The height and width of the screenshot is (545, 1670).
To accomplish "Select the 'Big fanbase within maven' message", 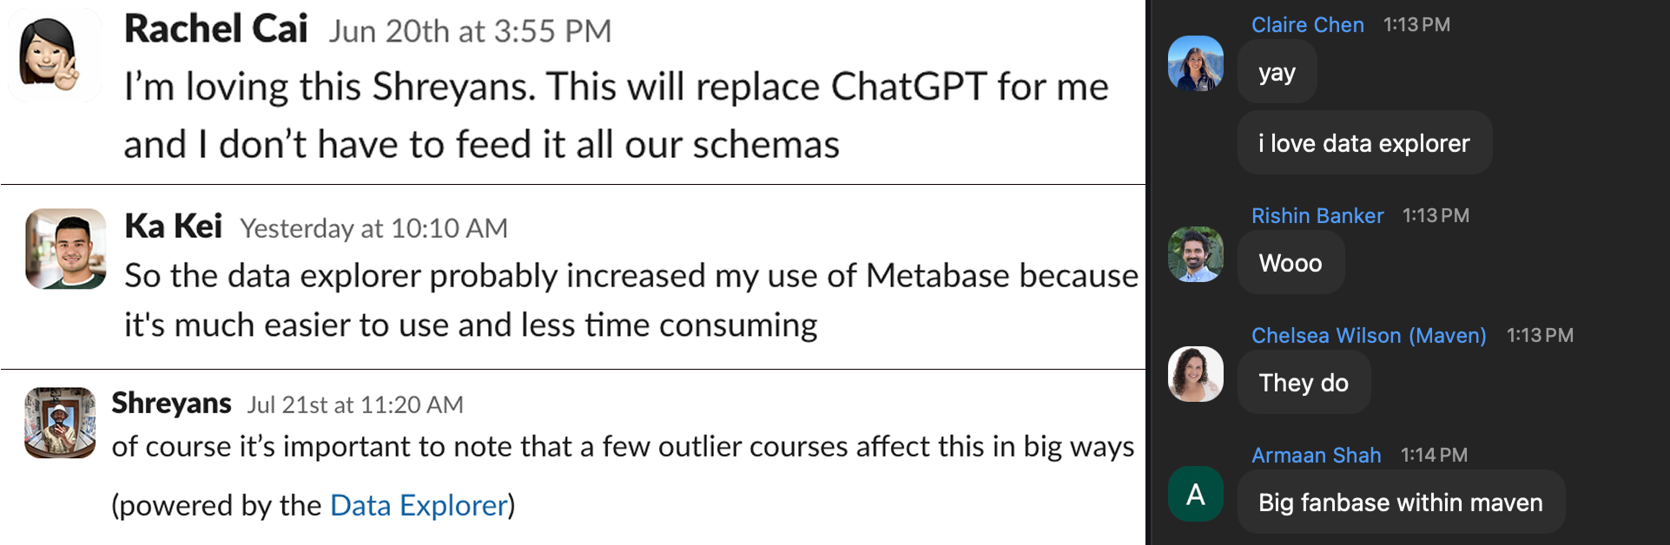I will 1399,502.
